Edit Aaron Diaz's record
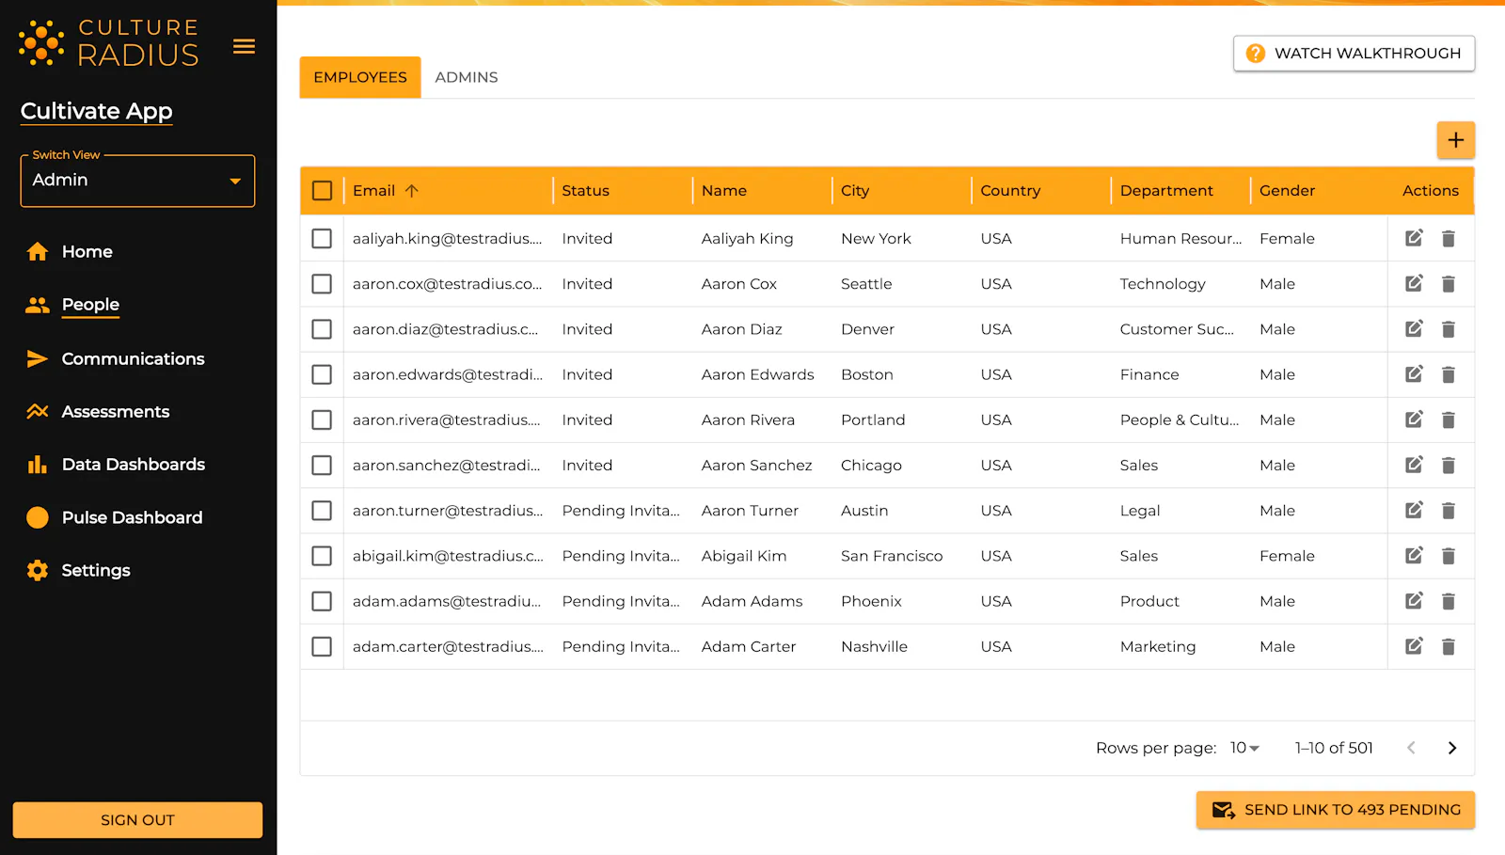 1414,328
